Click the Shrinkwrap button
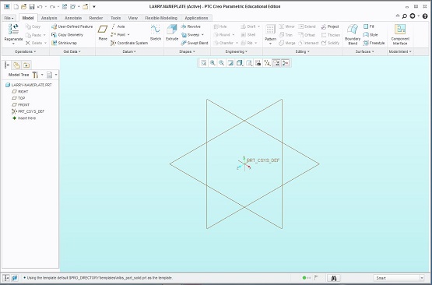The image size is (432, 285). pyautogui.click(x=64, y=43)
